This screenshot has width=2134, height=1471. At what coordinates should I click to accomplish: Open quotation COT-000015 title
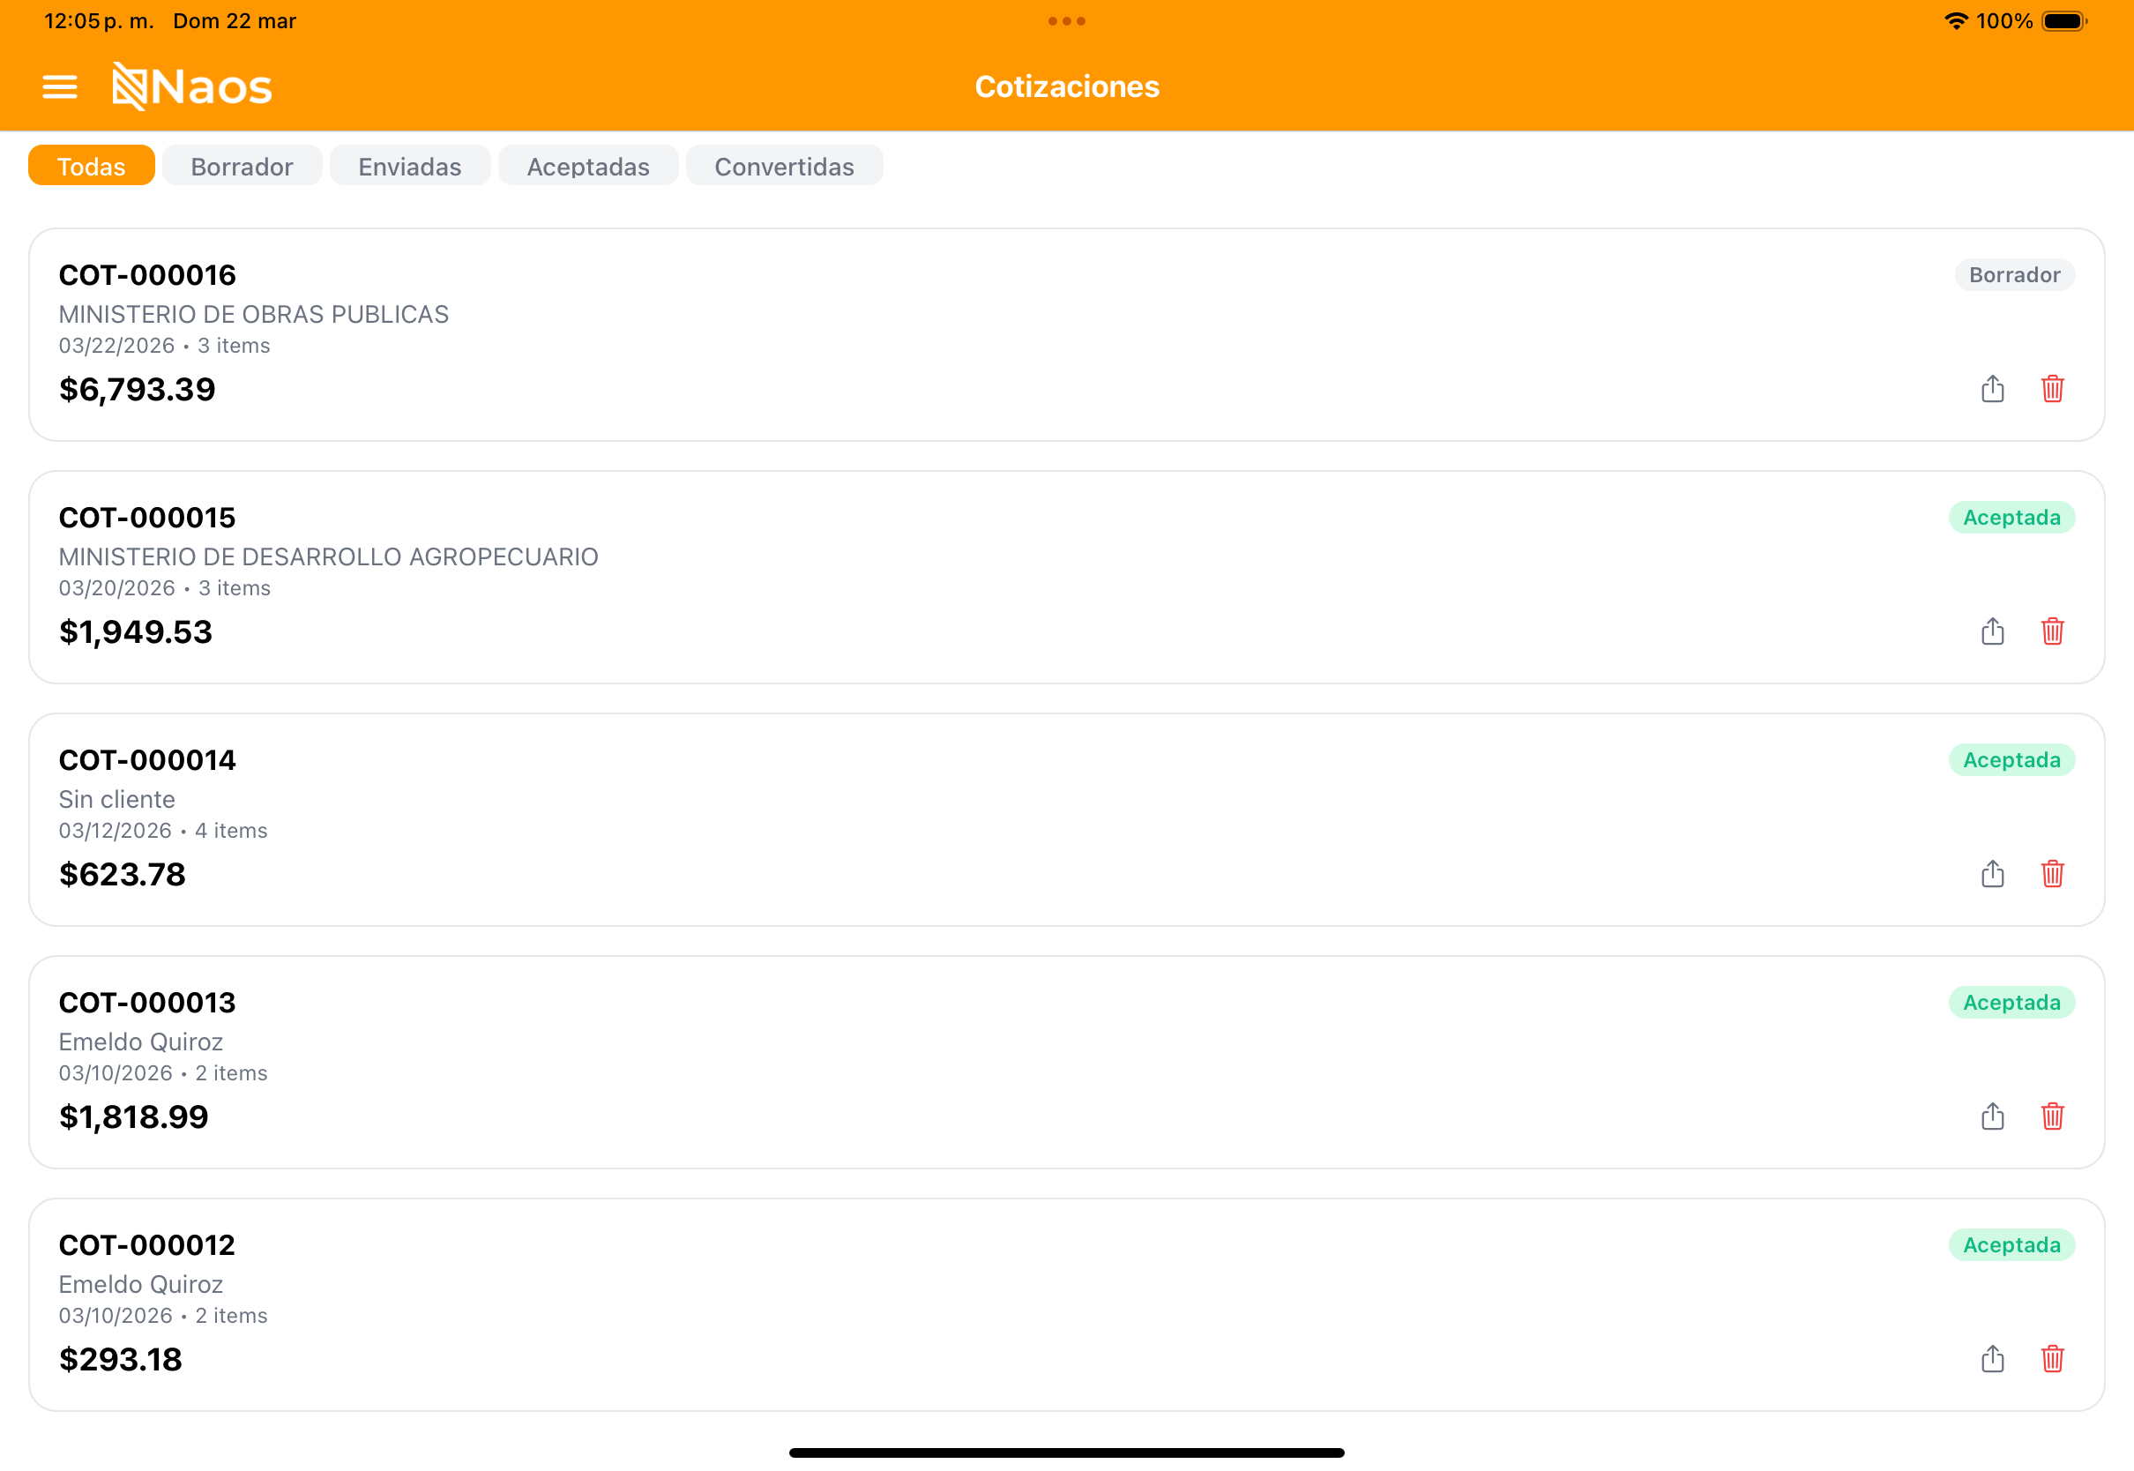147,517
